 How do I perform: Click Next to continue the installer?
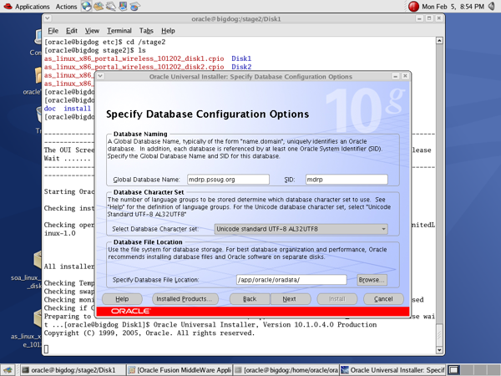click(x=291, y=299)
